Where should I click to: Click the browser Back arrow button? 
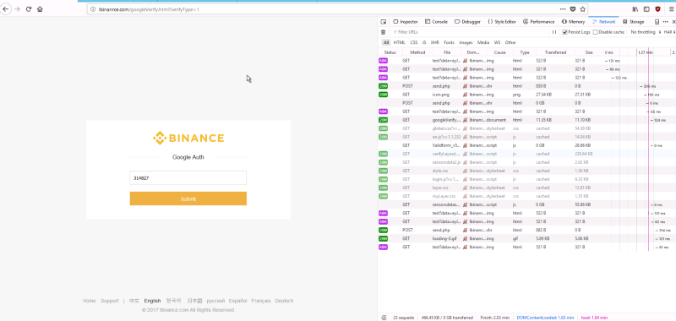pos(5,9)
